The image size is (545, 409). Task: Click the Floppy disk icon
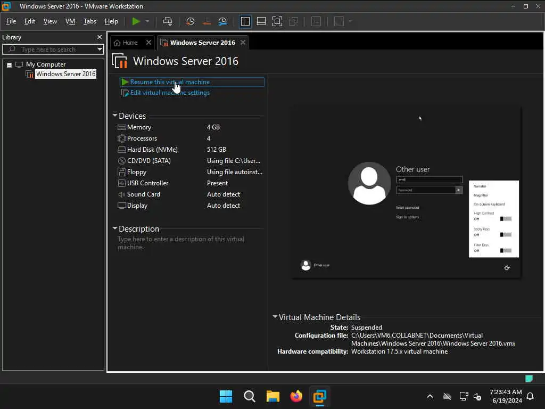coord(122,172)
